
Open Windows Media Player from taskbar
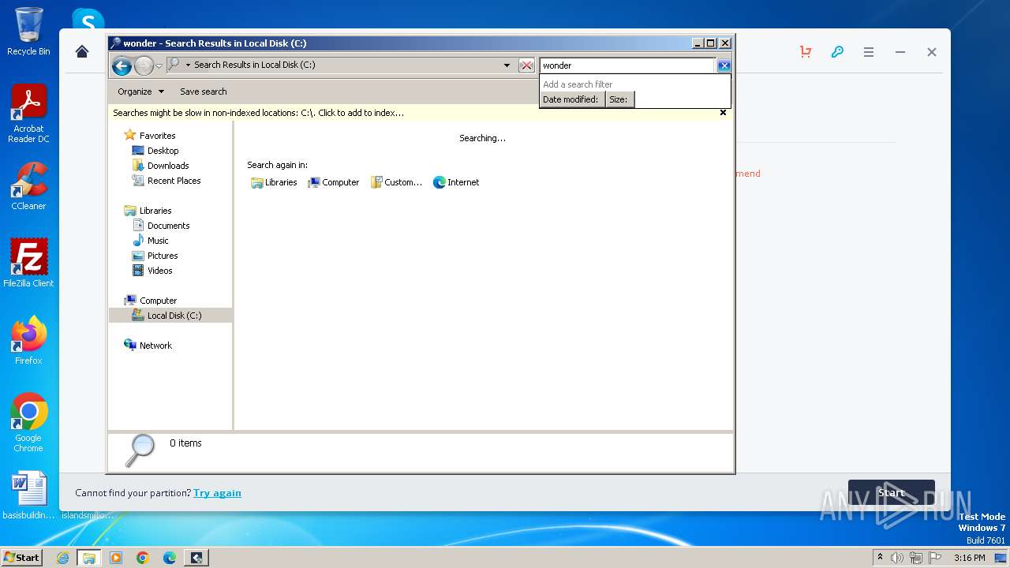click(x=116, y=558)
